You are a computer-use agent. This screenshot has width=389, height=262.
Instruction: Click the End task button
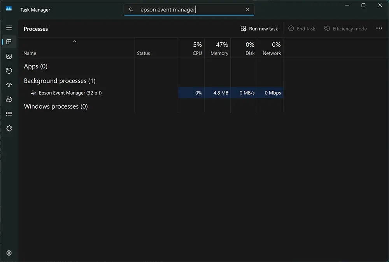302,28
